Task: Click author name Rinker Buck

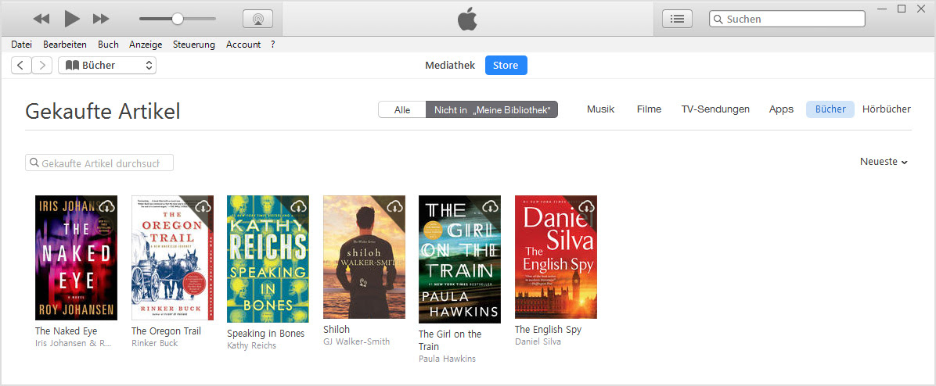Action: click(x=155, y=343)
